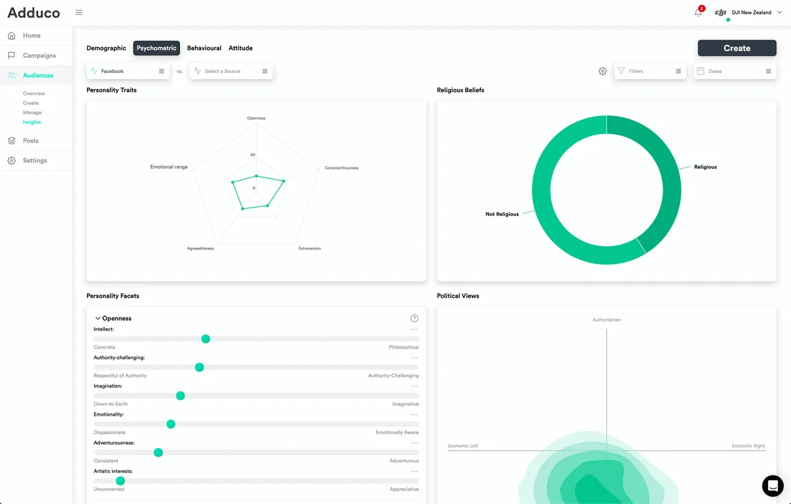Click the Posts layers icon
The width and height of the screenshot is (791, 504).
(12, 141)
